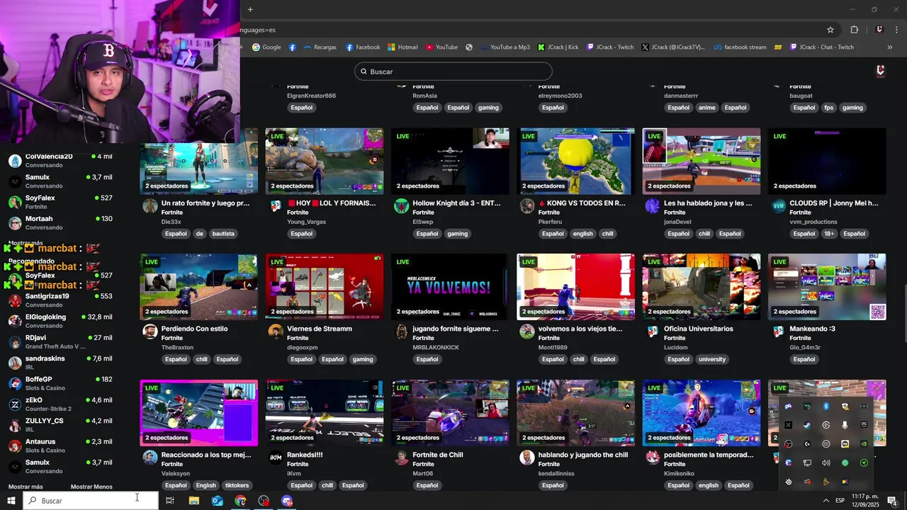Click the Kick Buscar search field
This screenshot has width=907, height=510.
coord(453,72)
